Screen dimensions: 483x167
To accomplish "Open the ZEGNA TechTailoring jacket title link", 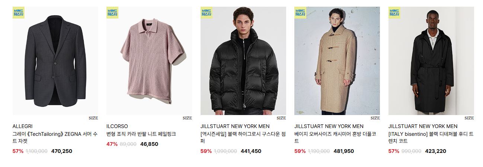I will click(x=55, y=138).
